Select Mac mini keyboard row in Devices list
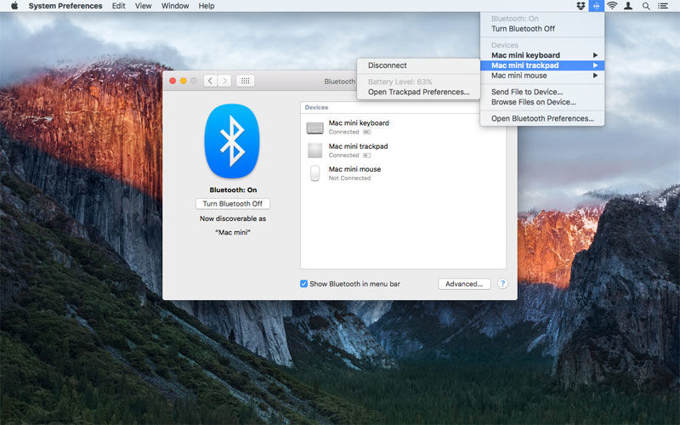680x425 pixels. [x=403, y=127]
